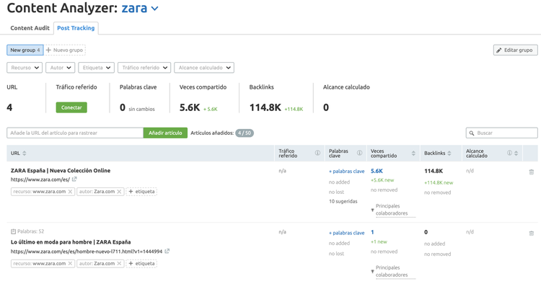Add etiqueta to moda para hombre row
Image resolution: width=541 pixels, height=284 pixels.
(x=141, y=263)
